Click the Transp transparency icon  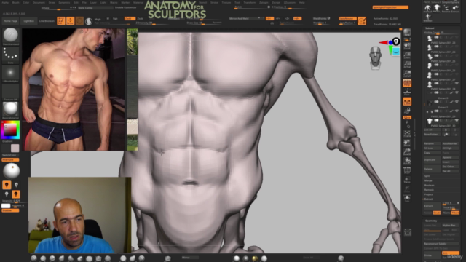coord(407,180)
